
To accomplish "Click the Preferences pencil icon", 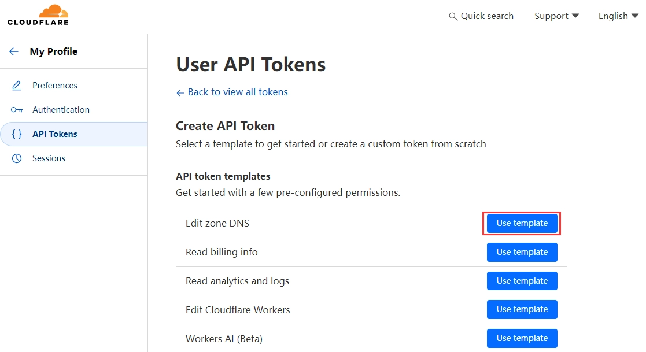I will click(x=17, y=86).
